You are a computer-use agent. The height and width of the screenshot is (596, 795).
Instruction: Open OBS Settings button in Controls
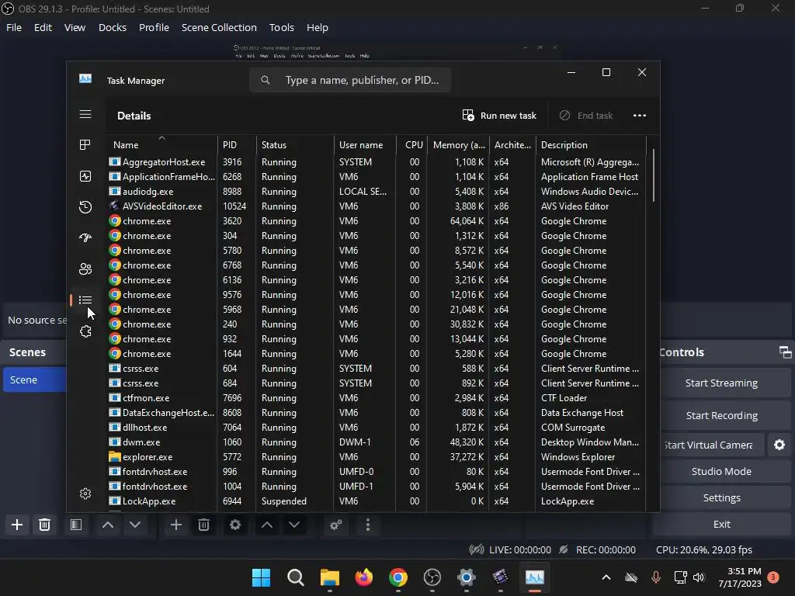(721, 497)
